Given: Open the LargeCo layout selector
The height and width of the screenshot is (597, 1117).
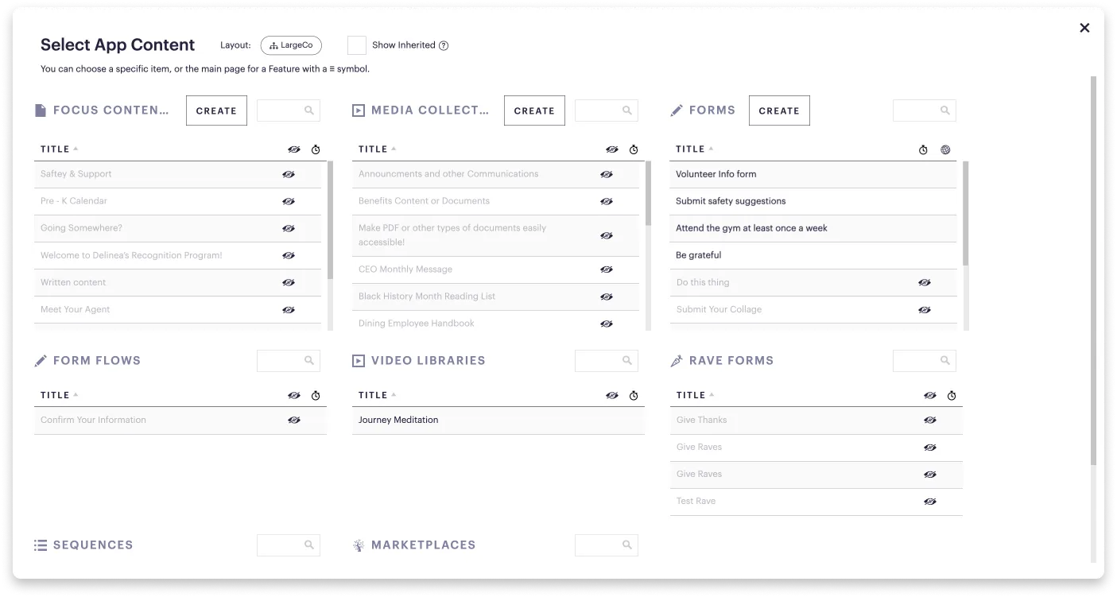Looking at the screenshot, I should click(291, 45).
